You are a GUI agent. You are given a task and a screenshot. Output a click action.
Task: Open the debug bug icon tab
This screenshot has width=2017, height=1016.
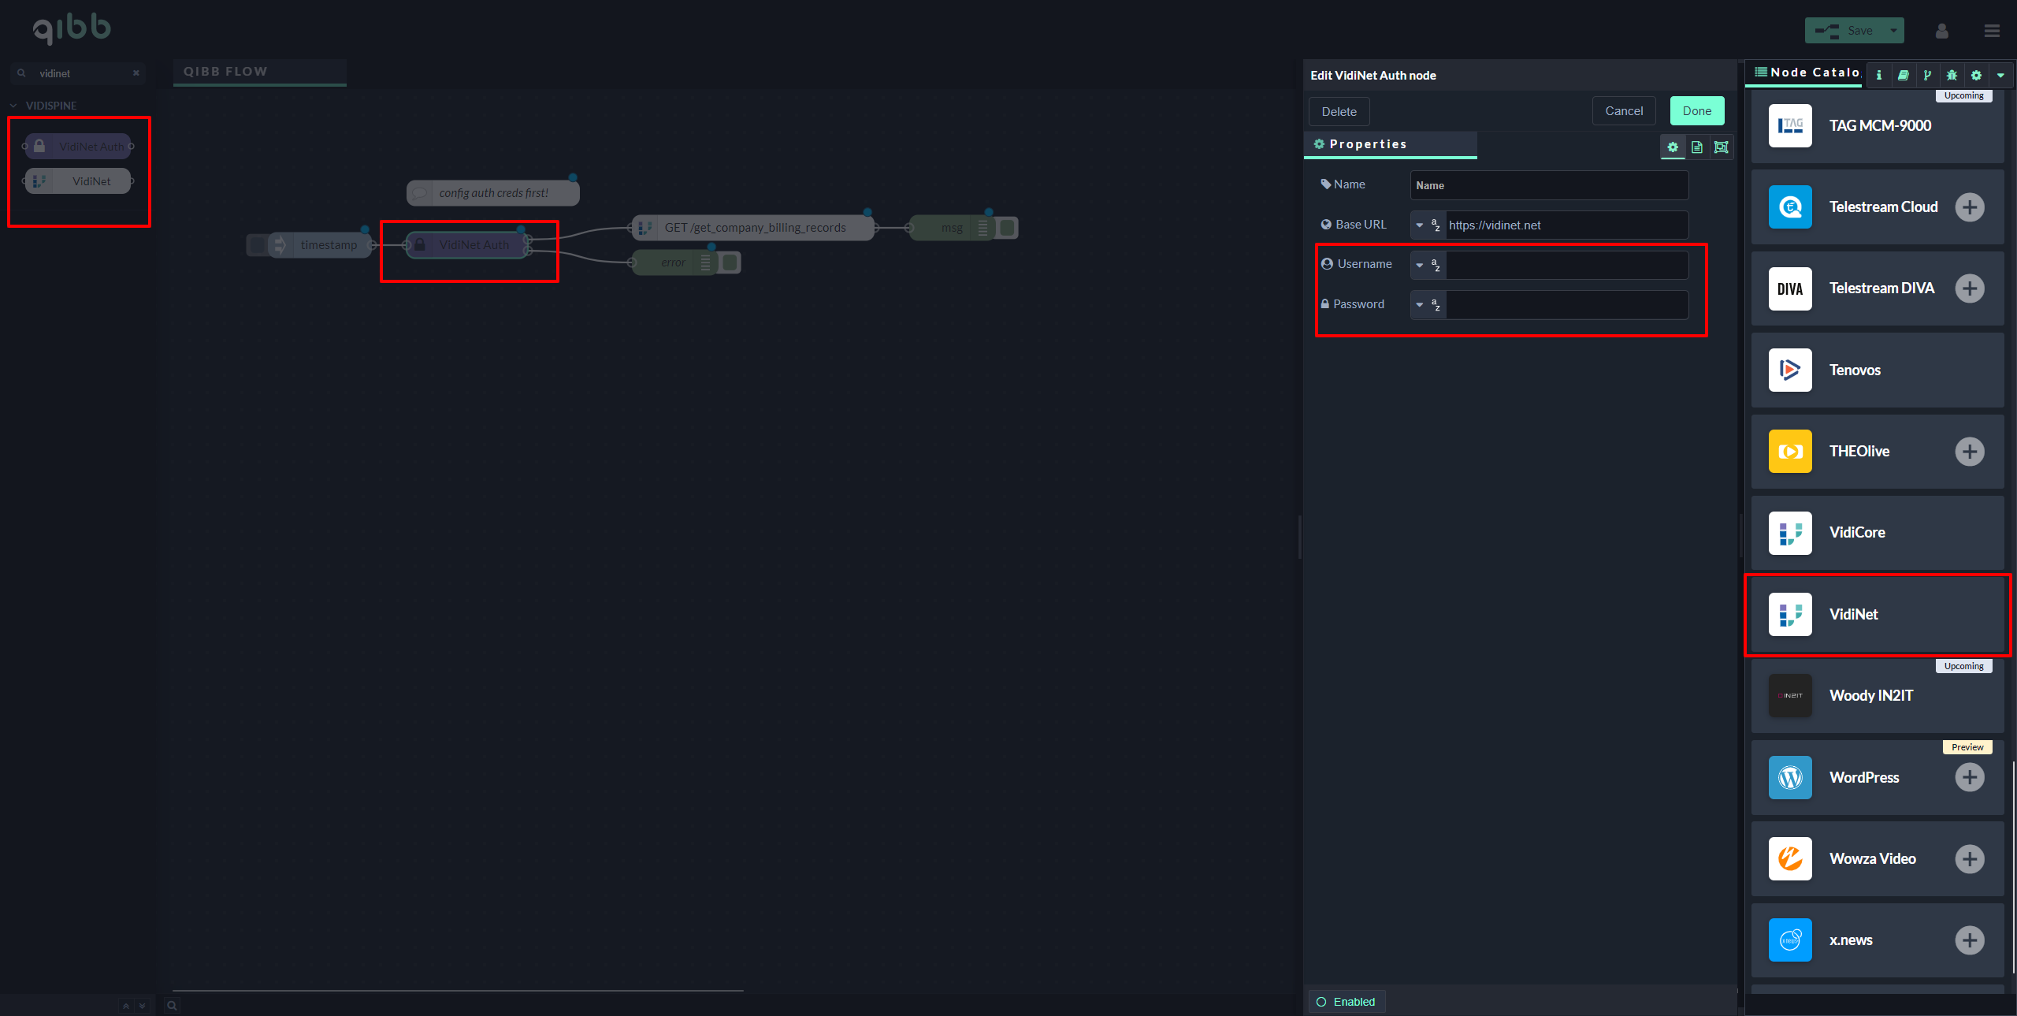[x=1952, y=75]
